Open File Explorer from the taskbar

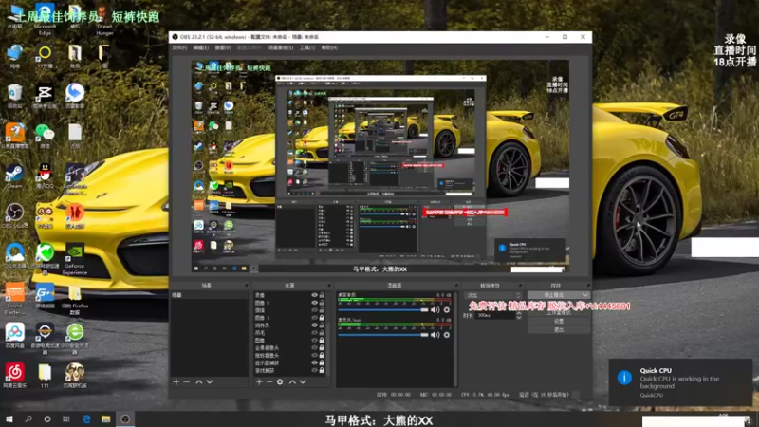pos(105,419)
